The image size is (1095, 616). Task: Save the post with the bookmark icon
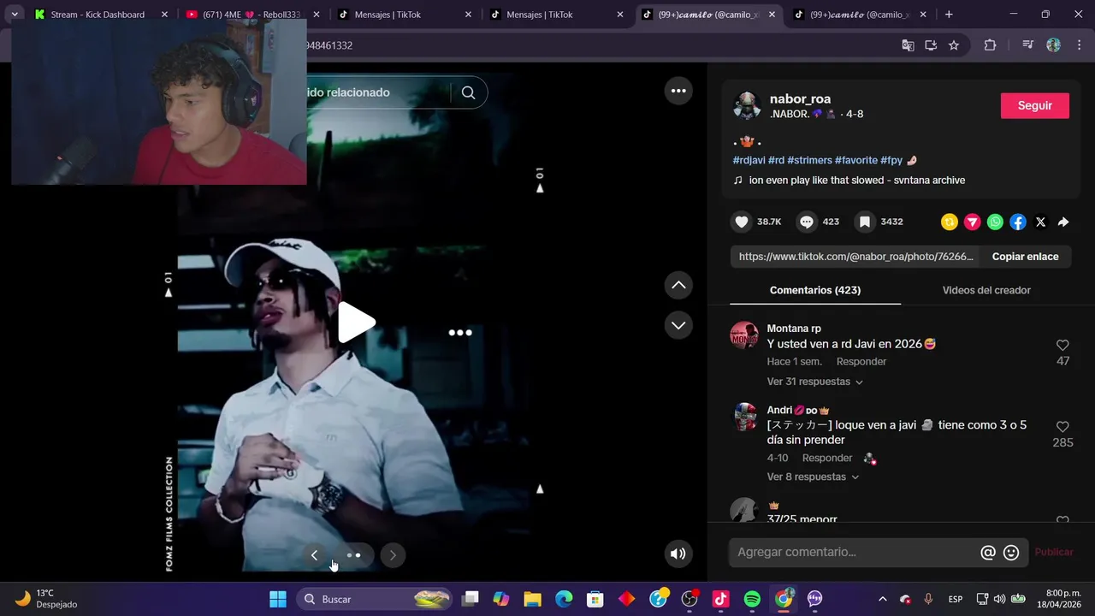(x=865, y=222)
